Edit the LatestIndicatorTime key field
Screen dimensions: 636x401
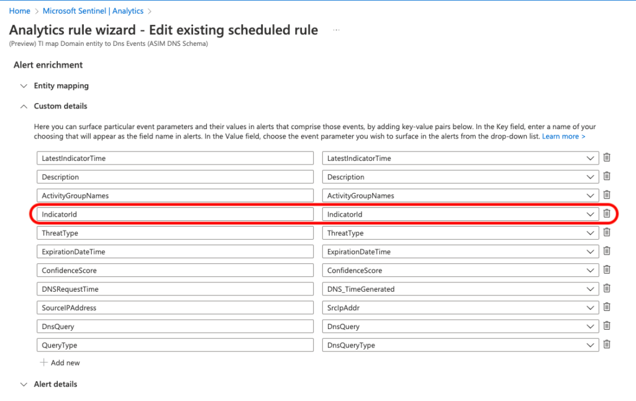[175, 158]
